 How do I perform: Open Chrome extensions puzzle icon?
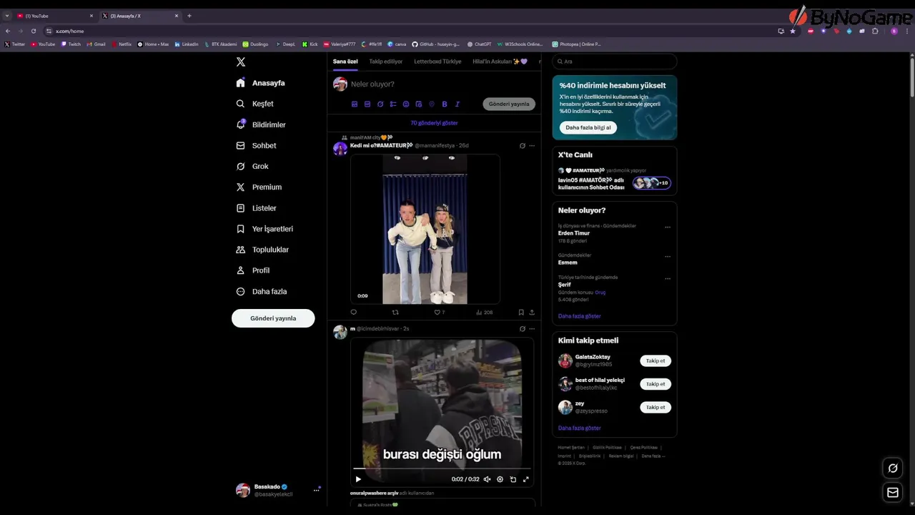tap(875, 31)
